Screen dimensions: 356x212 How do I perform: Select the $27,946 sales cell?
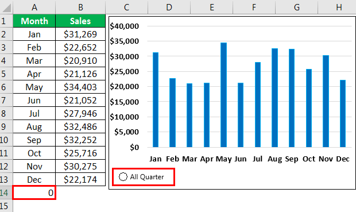pos(80,113)
